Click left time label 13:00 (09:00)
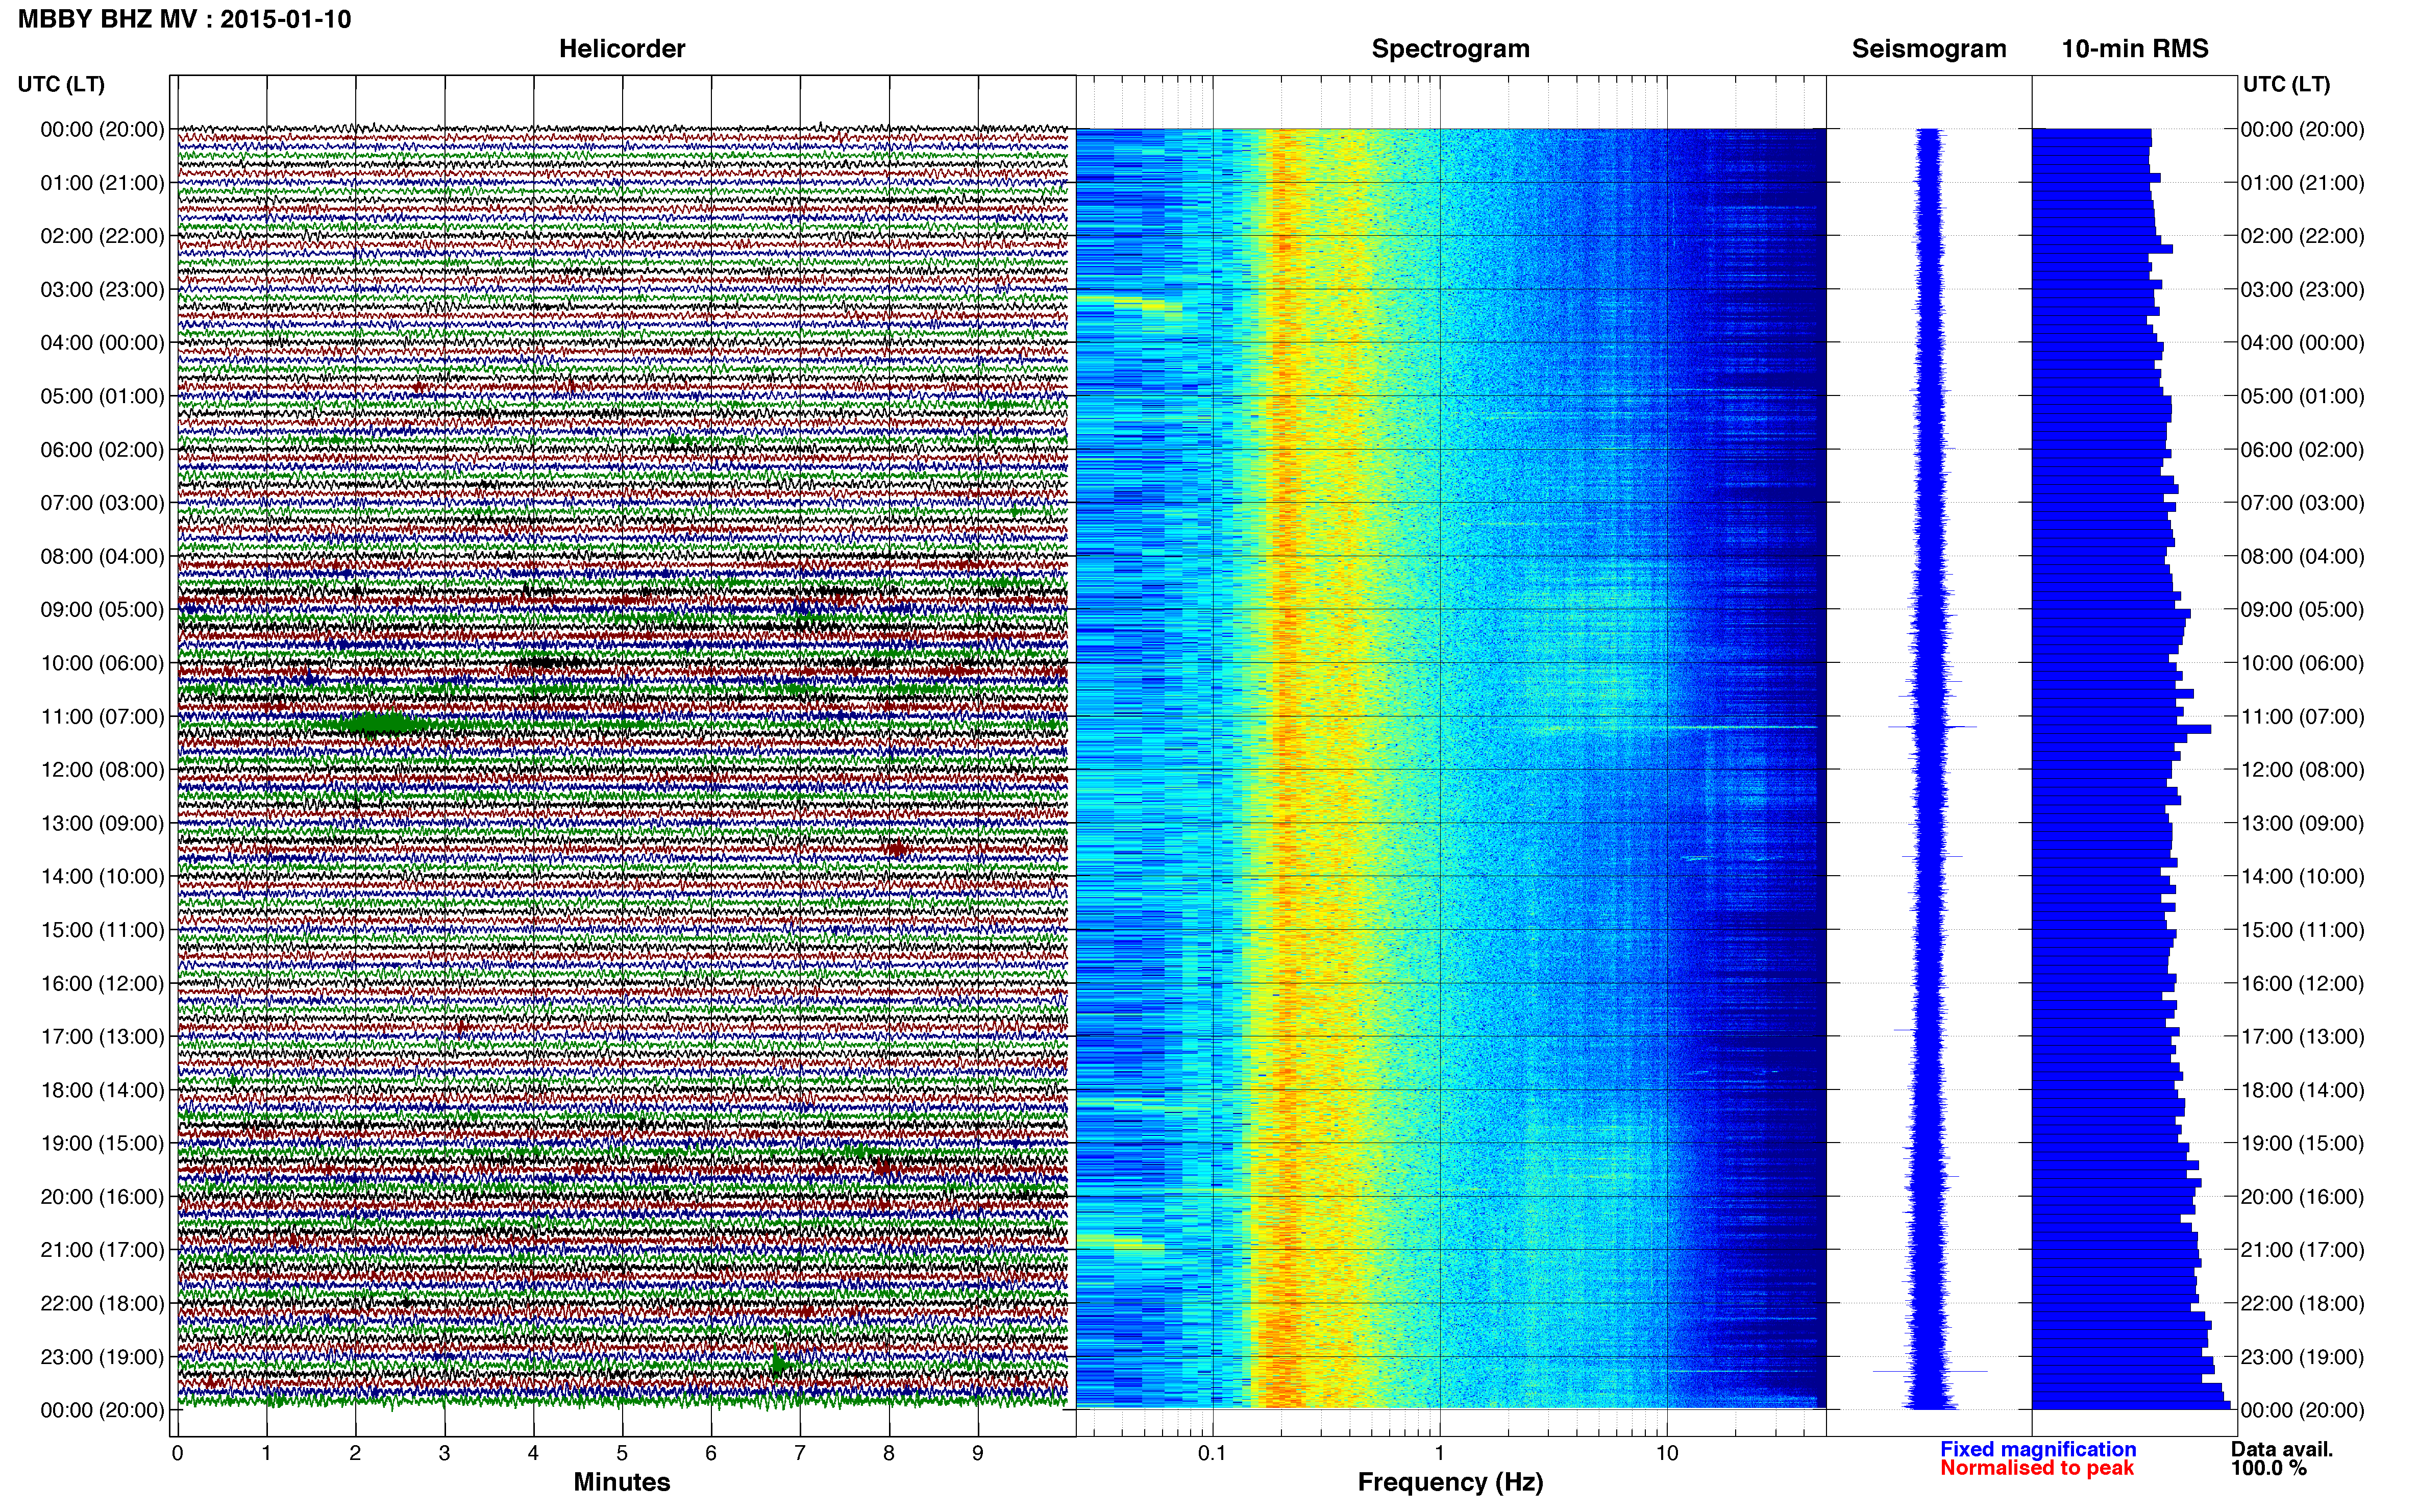 (x=102, y=823)
